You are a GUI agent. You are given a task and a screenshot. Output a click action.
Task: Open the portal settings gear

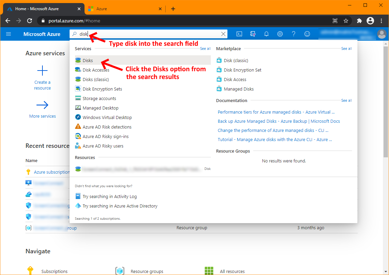[x=280, y=34]
